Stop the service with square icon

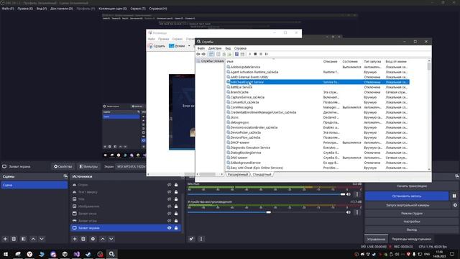click(x=255, y=54)
